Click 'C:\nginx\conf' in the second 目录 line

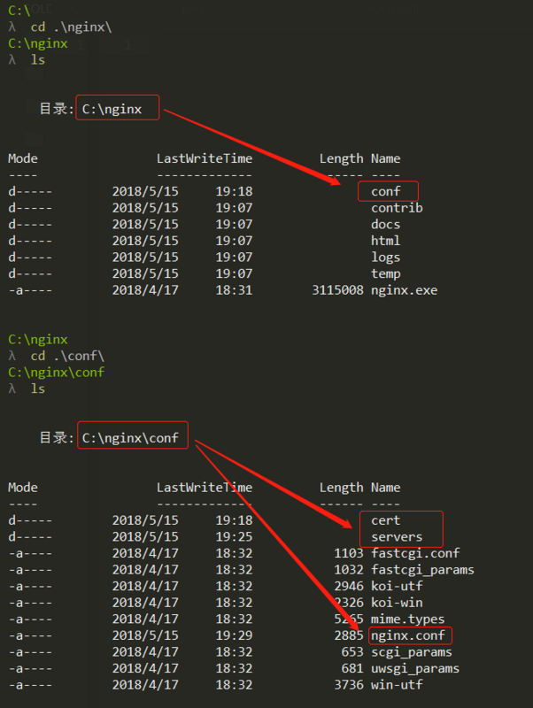click(130, 438)
